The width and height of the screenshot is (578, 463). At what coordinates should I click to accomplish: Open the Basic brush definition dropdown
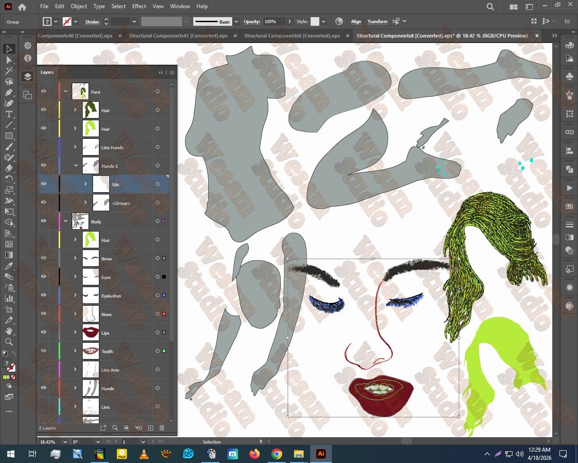pyautogui.click(x=236, y=22)
